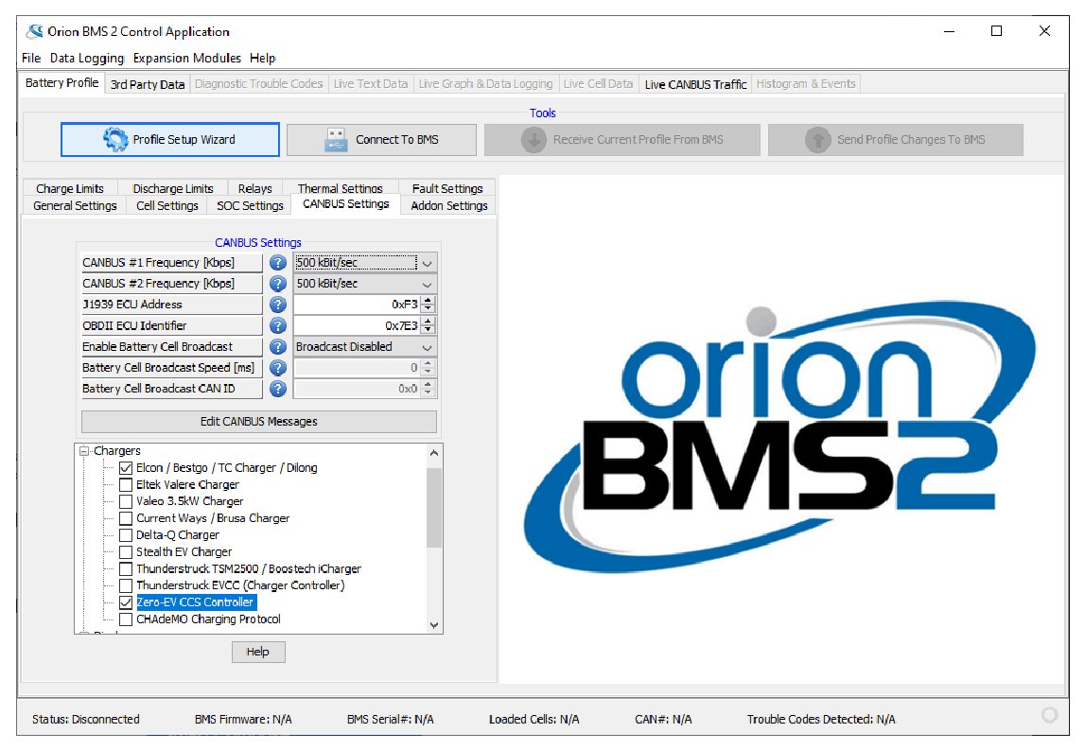1085x750 pixels.
Task: Open the File menu
Action: pos(31,58)
